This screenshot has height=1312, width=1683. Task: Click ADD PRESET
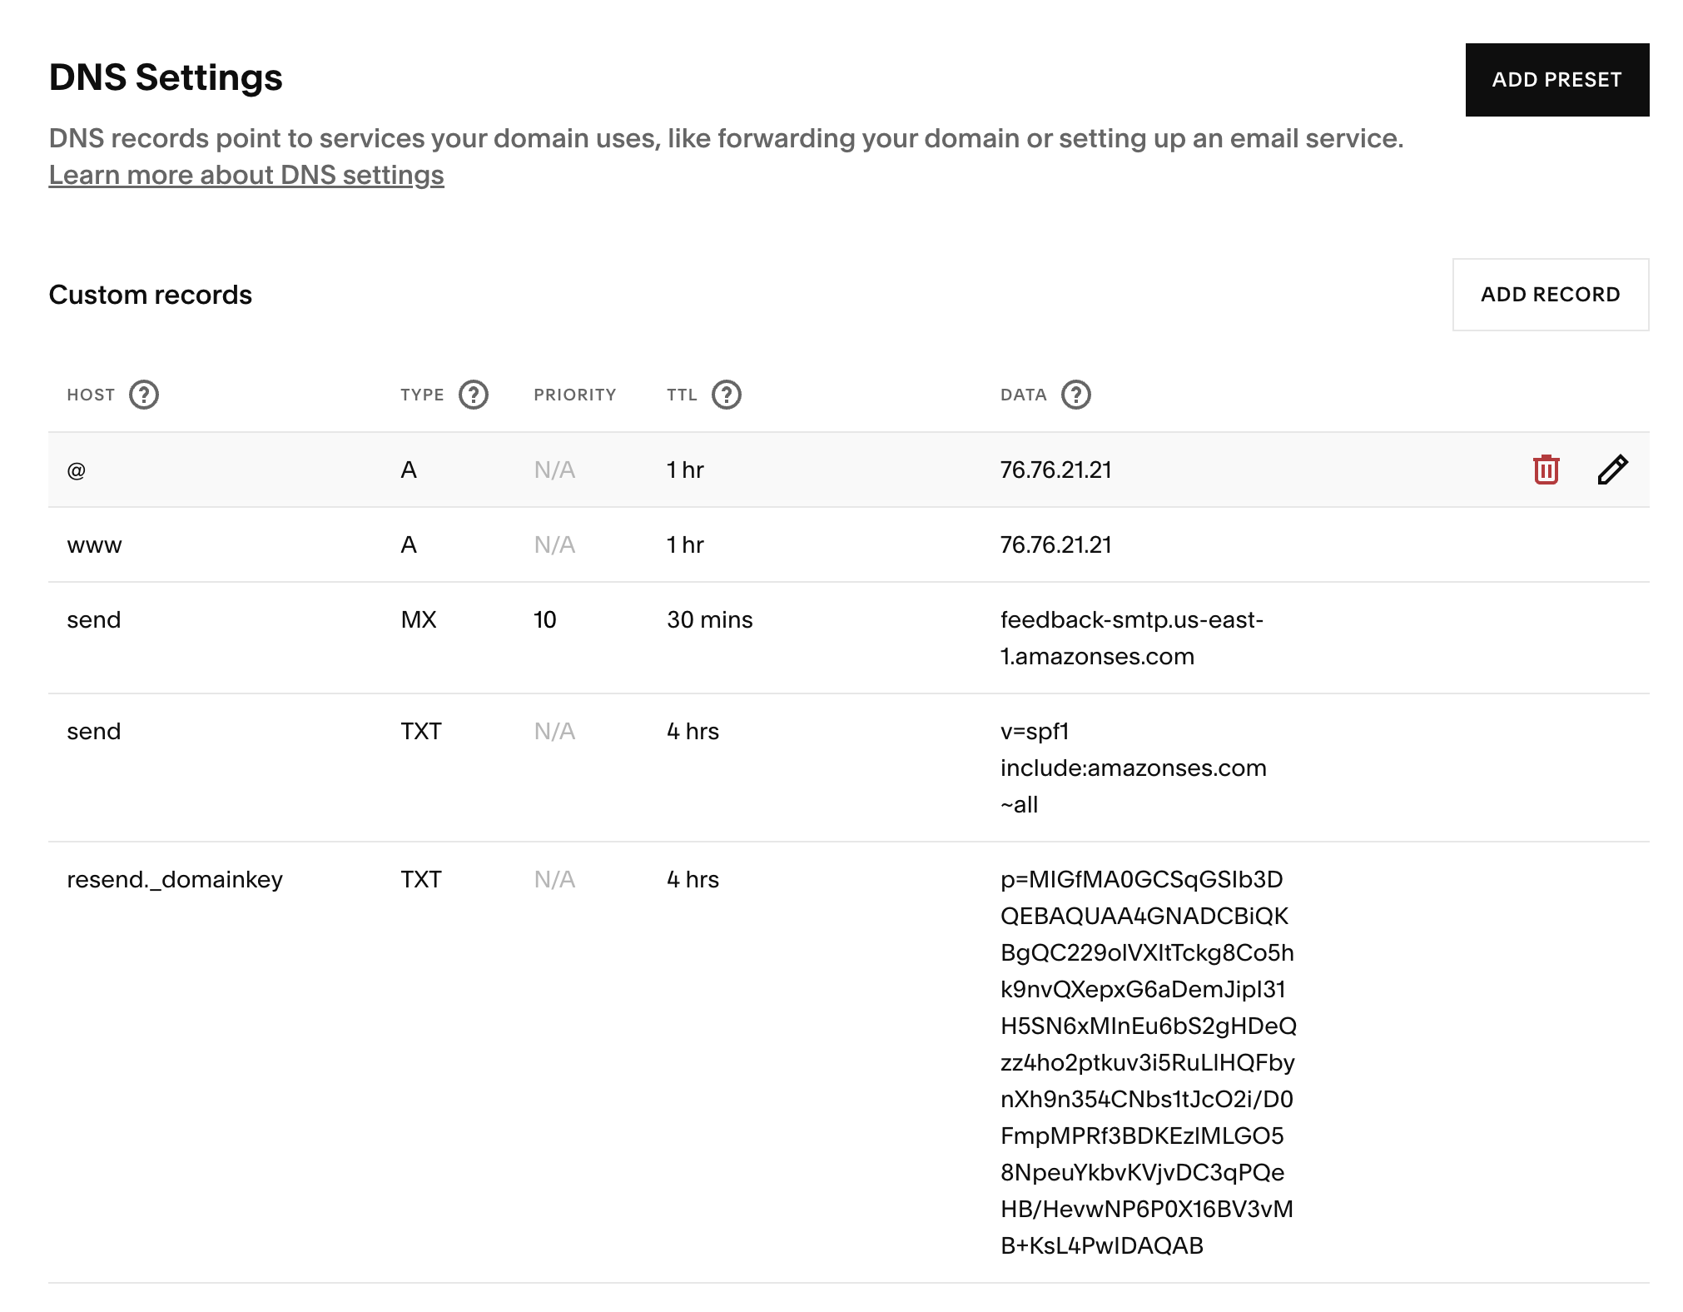click(x=1556, y=80)
